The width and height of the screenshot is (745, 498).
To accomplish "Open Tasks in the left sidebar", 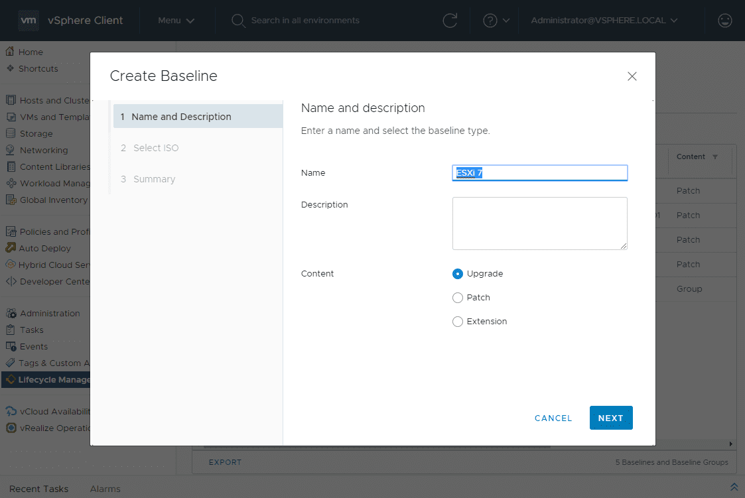I will [x=31, y=330].
